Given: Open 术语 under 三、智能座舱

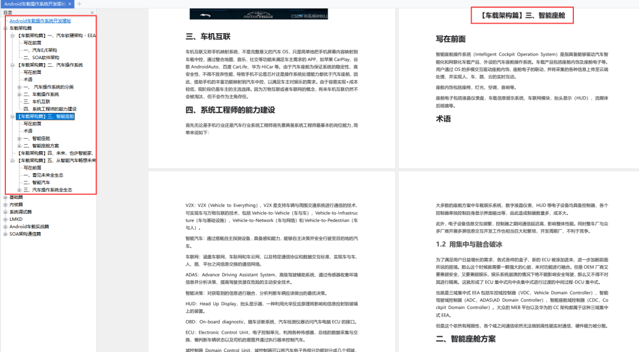Looking at the screenshot, I should coord(28,131).
